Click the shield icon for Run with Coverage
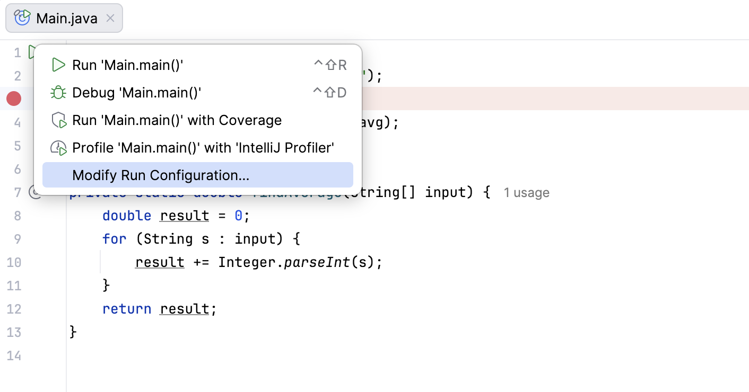This screenshot has width=749, height=392. pos(58,121)
